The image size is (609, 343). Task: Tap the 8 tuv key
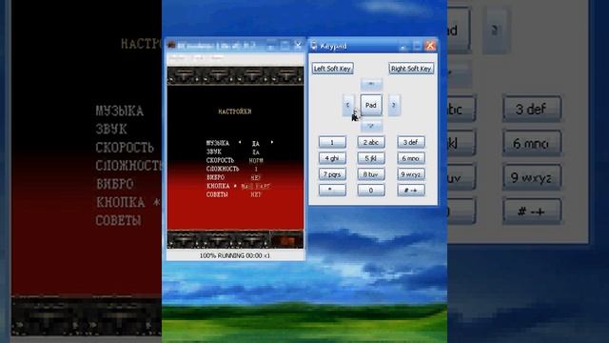371,174
